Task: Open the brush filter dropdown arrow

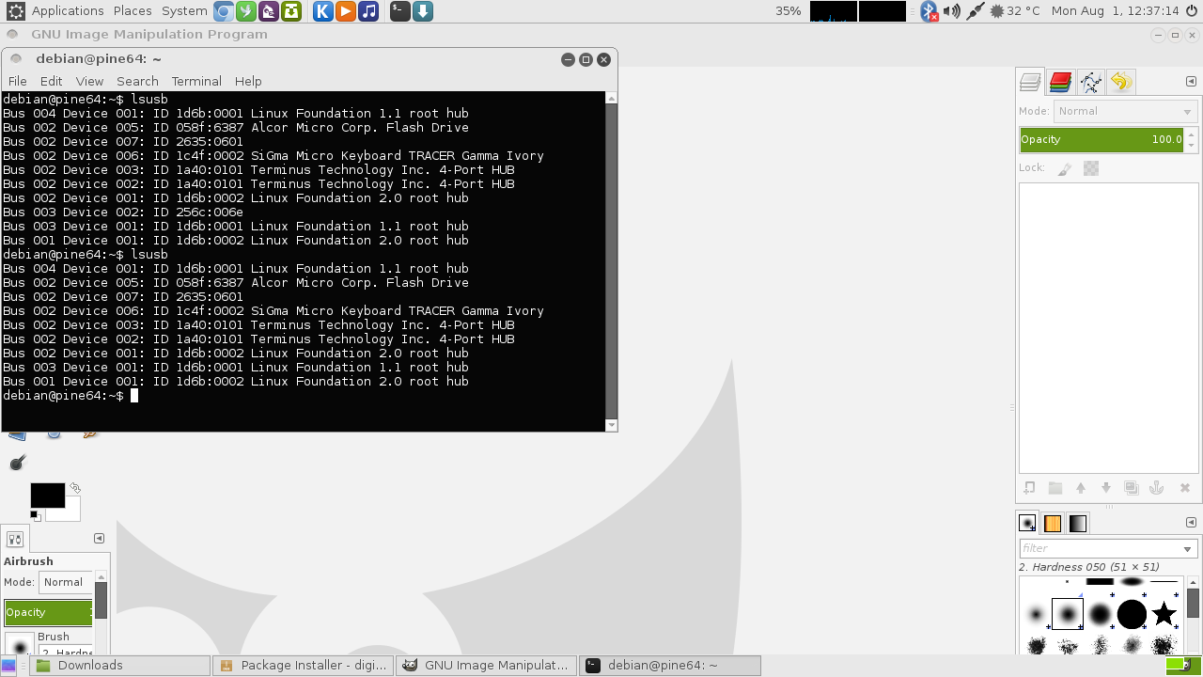Action: [x=1187, y=549]
